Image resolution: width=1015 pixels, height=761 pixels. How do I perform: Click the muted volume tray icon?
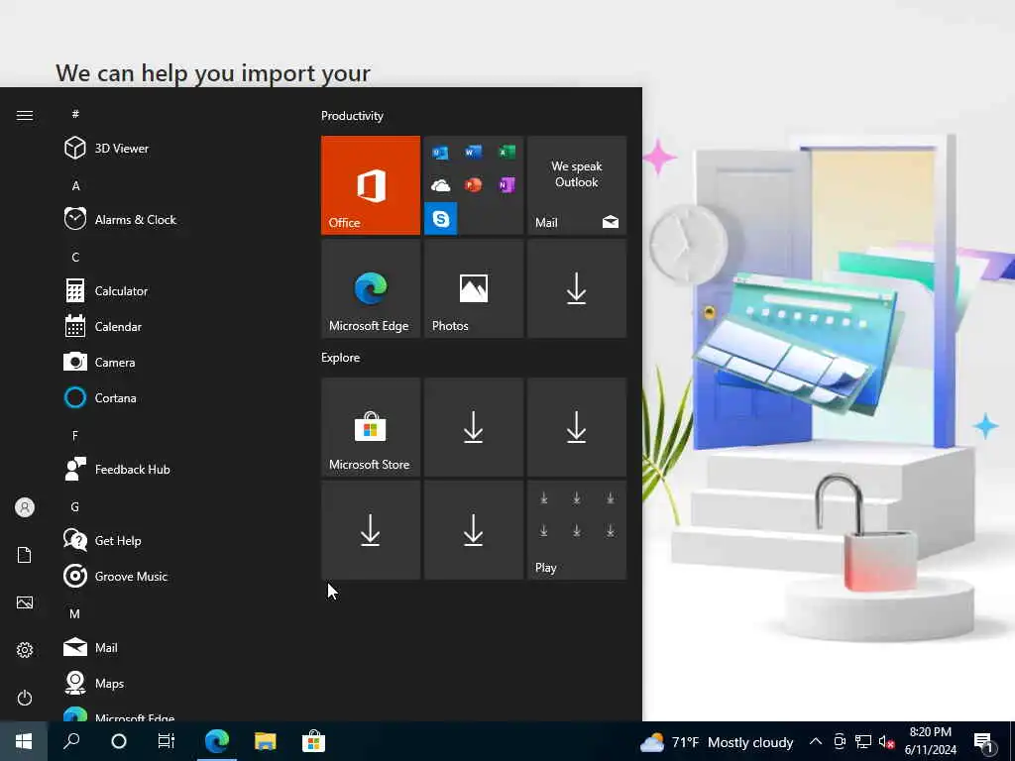887,741
